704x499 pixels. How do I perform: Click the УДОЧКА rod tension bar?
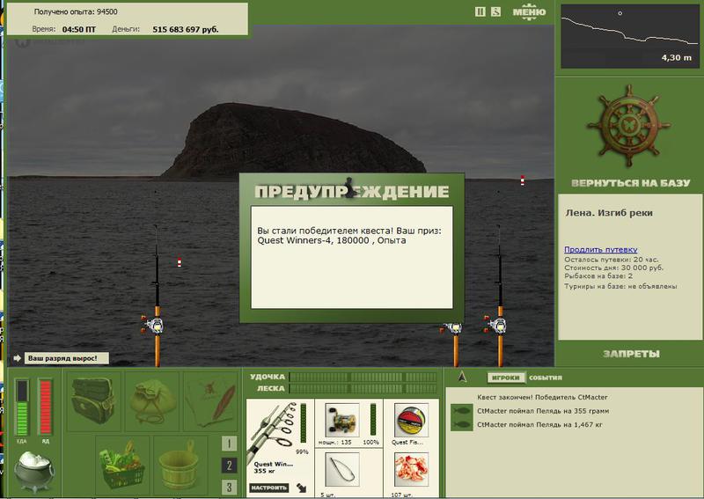[363, 377]
